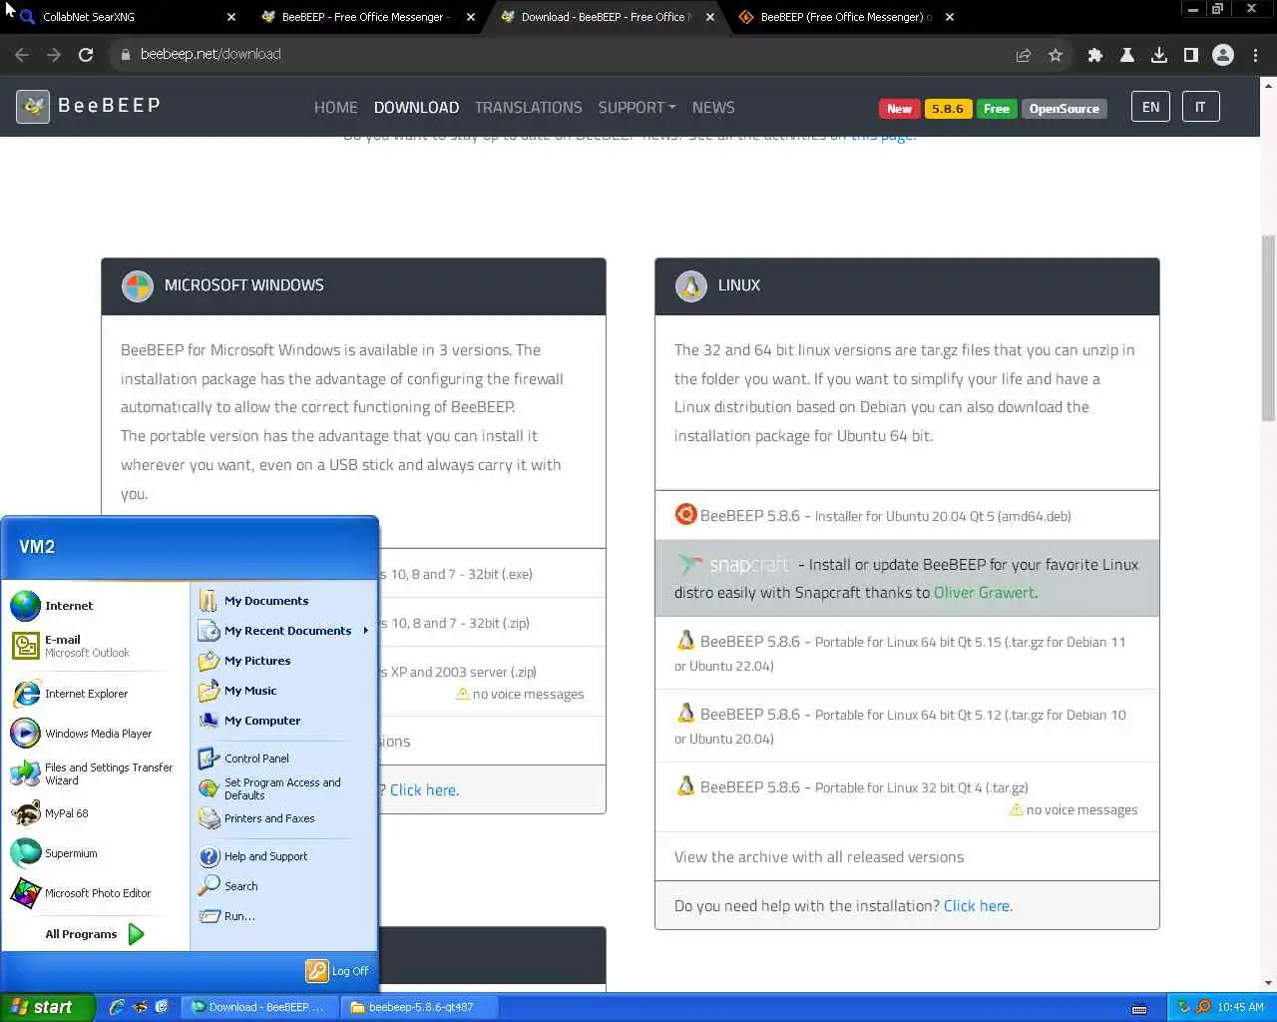Open Click here under Windows help

pyautogui.click(x=424, y=790)
